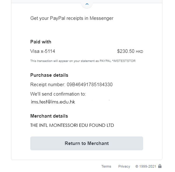Screen dimensions: 175x172
Task: Click the ims.test@ims.edu.hk email address
Action: coord(53,102)
